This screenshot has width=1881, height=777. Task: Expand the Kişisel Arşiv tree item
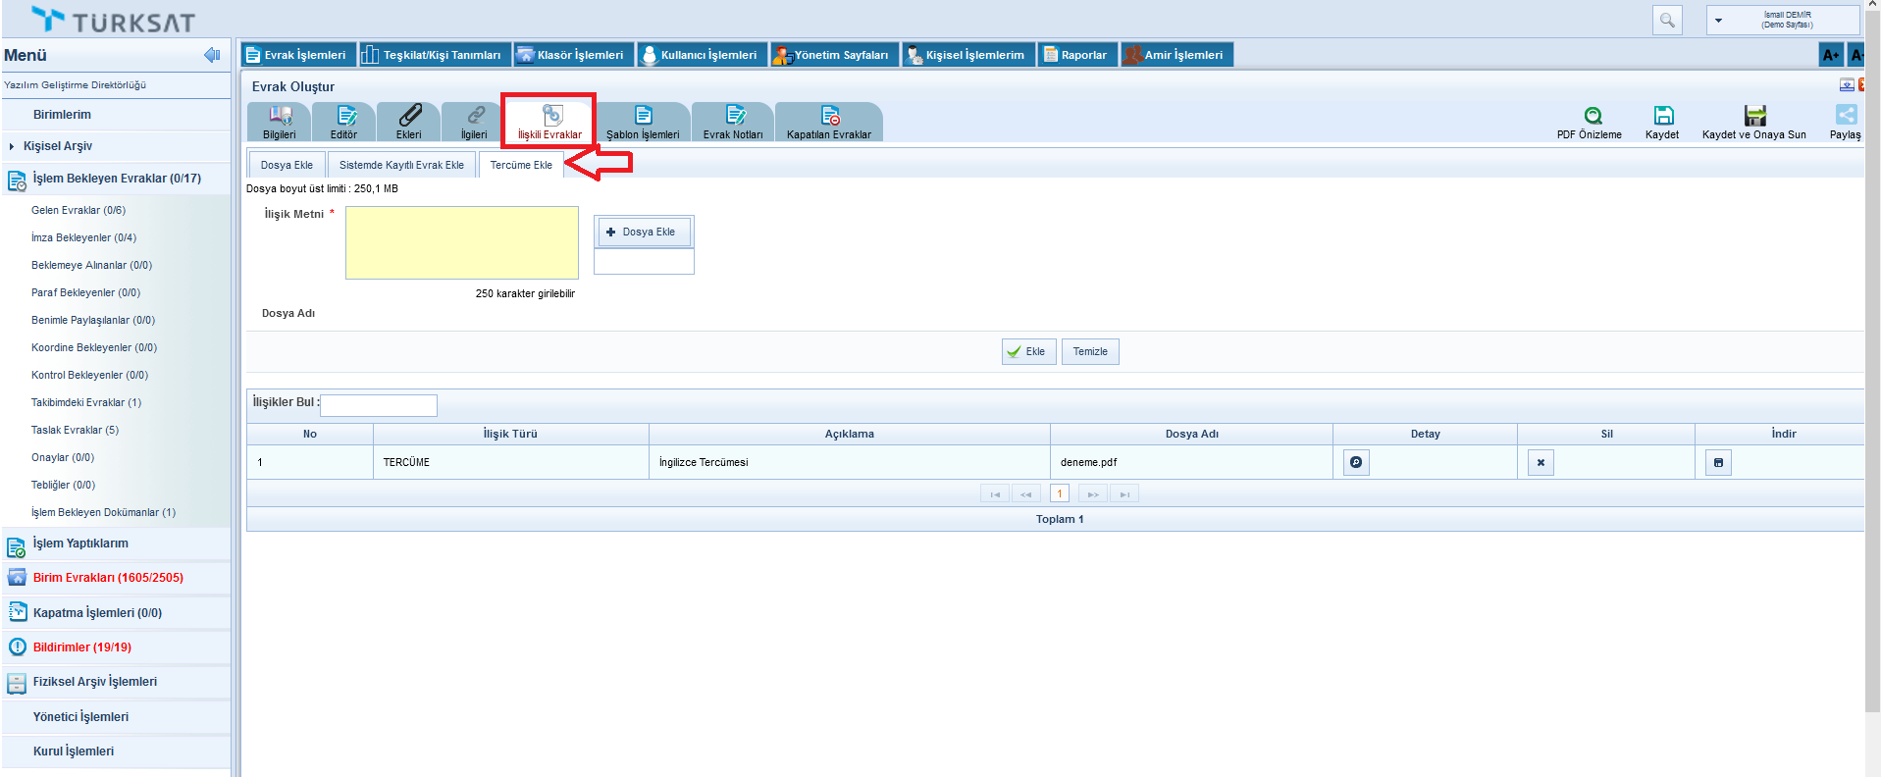12,146
